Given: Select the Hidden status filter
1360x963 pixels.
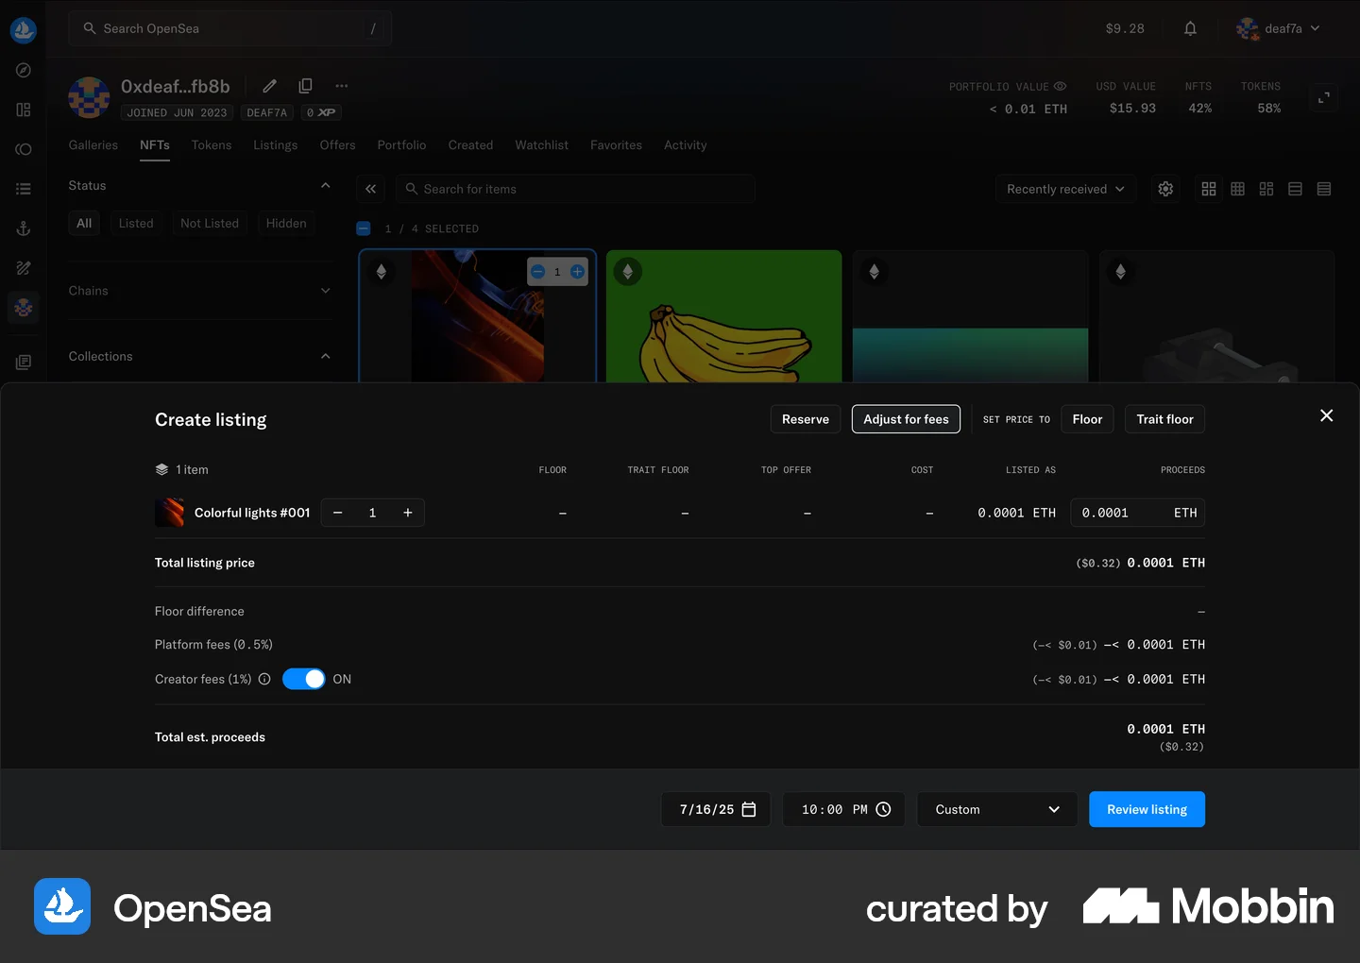Looking at the screenshot, I should click(286, 223).
